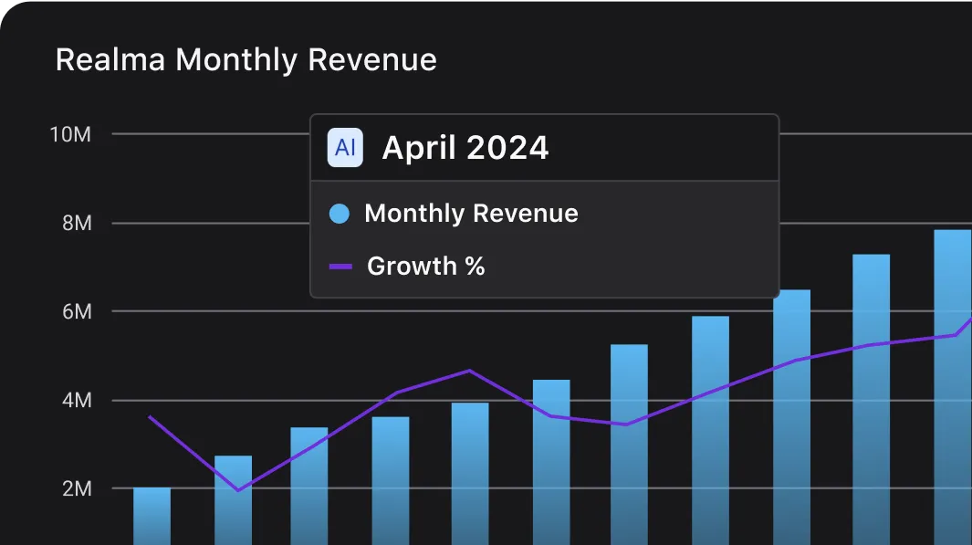Select the first, shortest revenue bar
The image size is (972, 545).
pos(152,516)
